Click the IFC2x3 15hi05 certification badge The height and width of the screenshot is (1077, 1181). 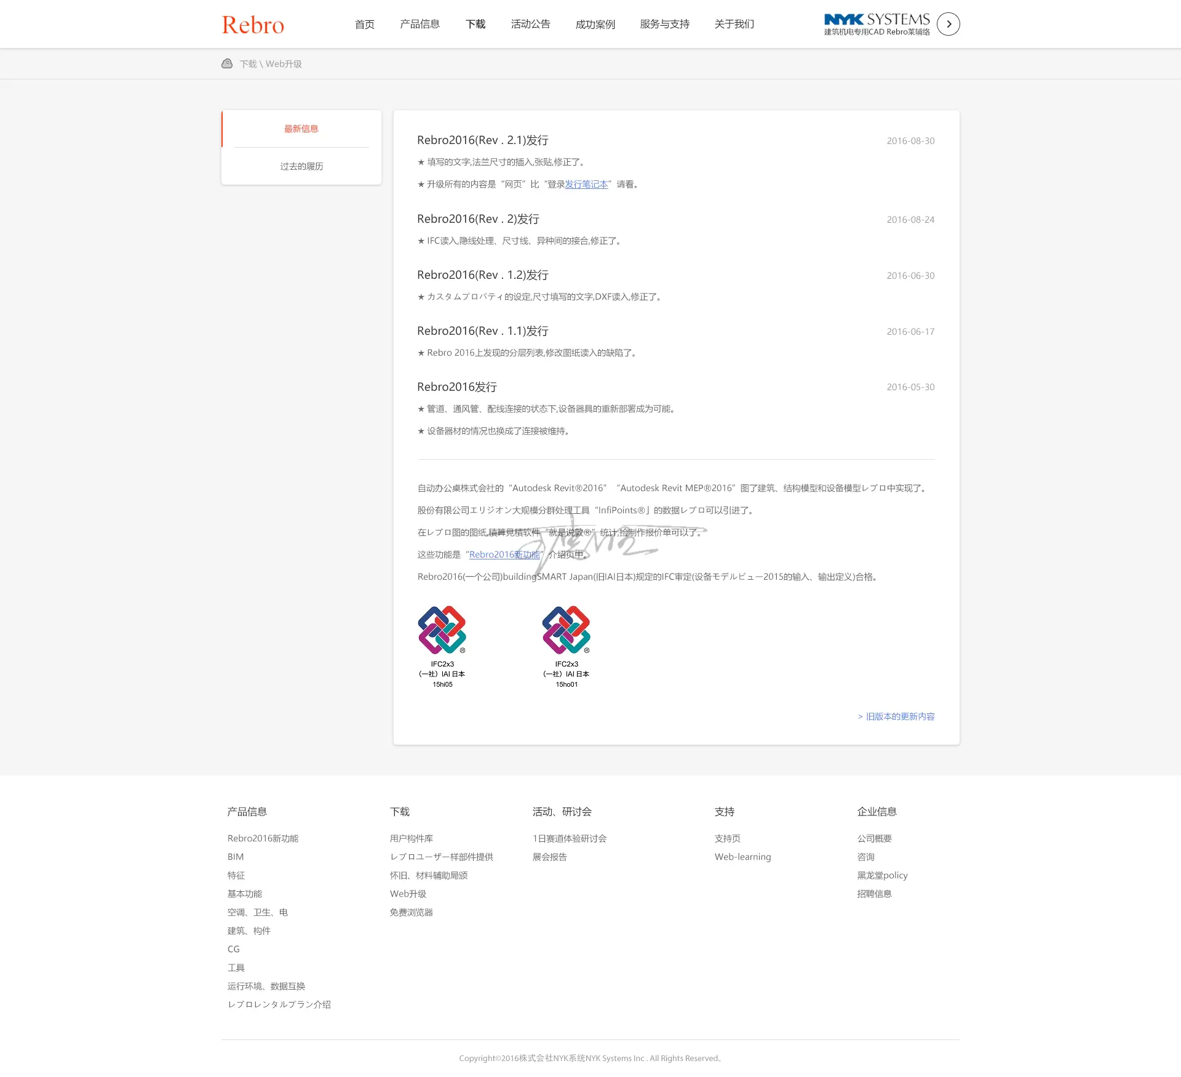[x=442, y=647]
